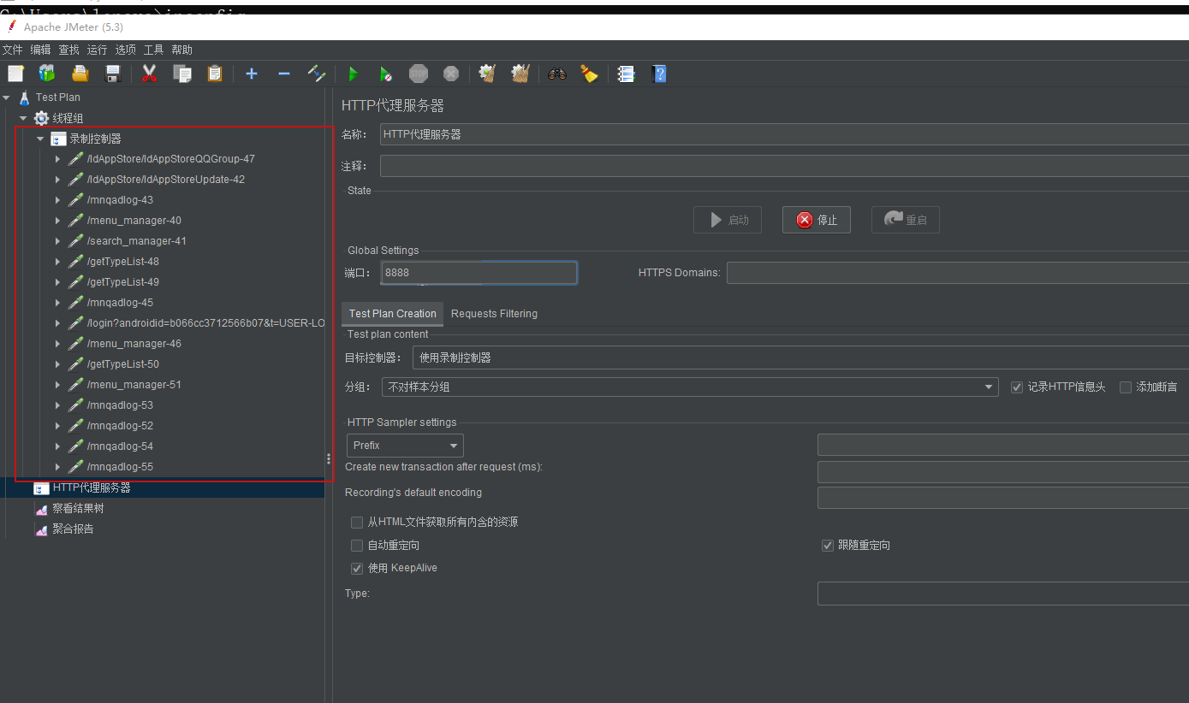Toggle the 记录HTTP信息头 checkbox
The height and width of the screenshot is (703, 1189).
[1017, 387]
